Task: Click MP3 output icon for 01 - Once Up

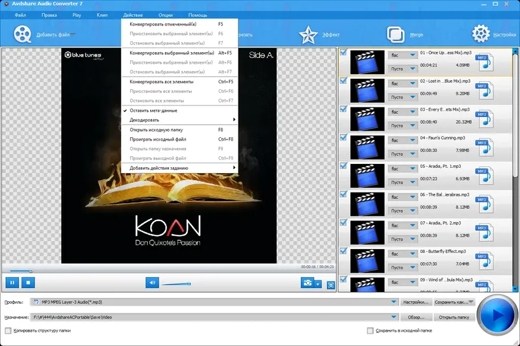Action: [x=484, y=62]
